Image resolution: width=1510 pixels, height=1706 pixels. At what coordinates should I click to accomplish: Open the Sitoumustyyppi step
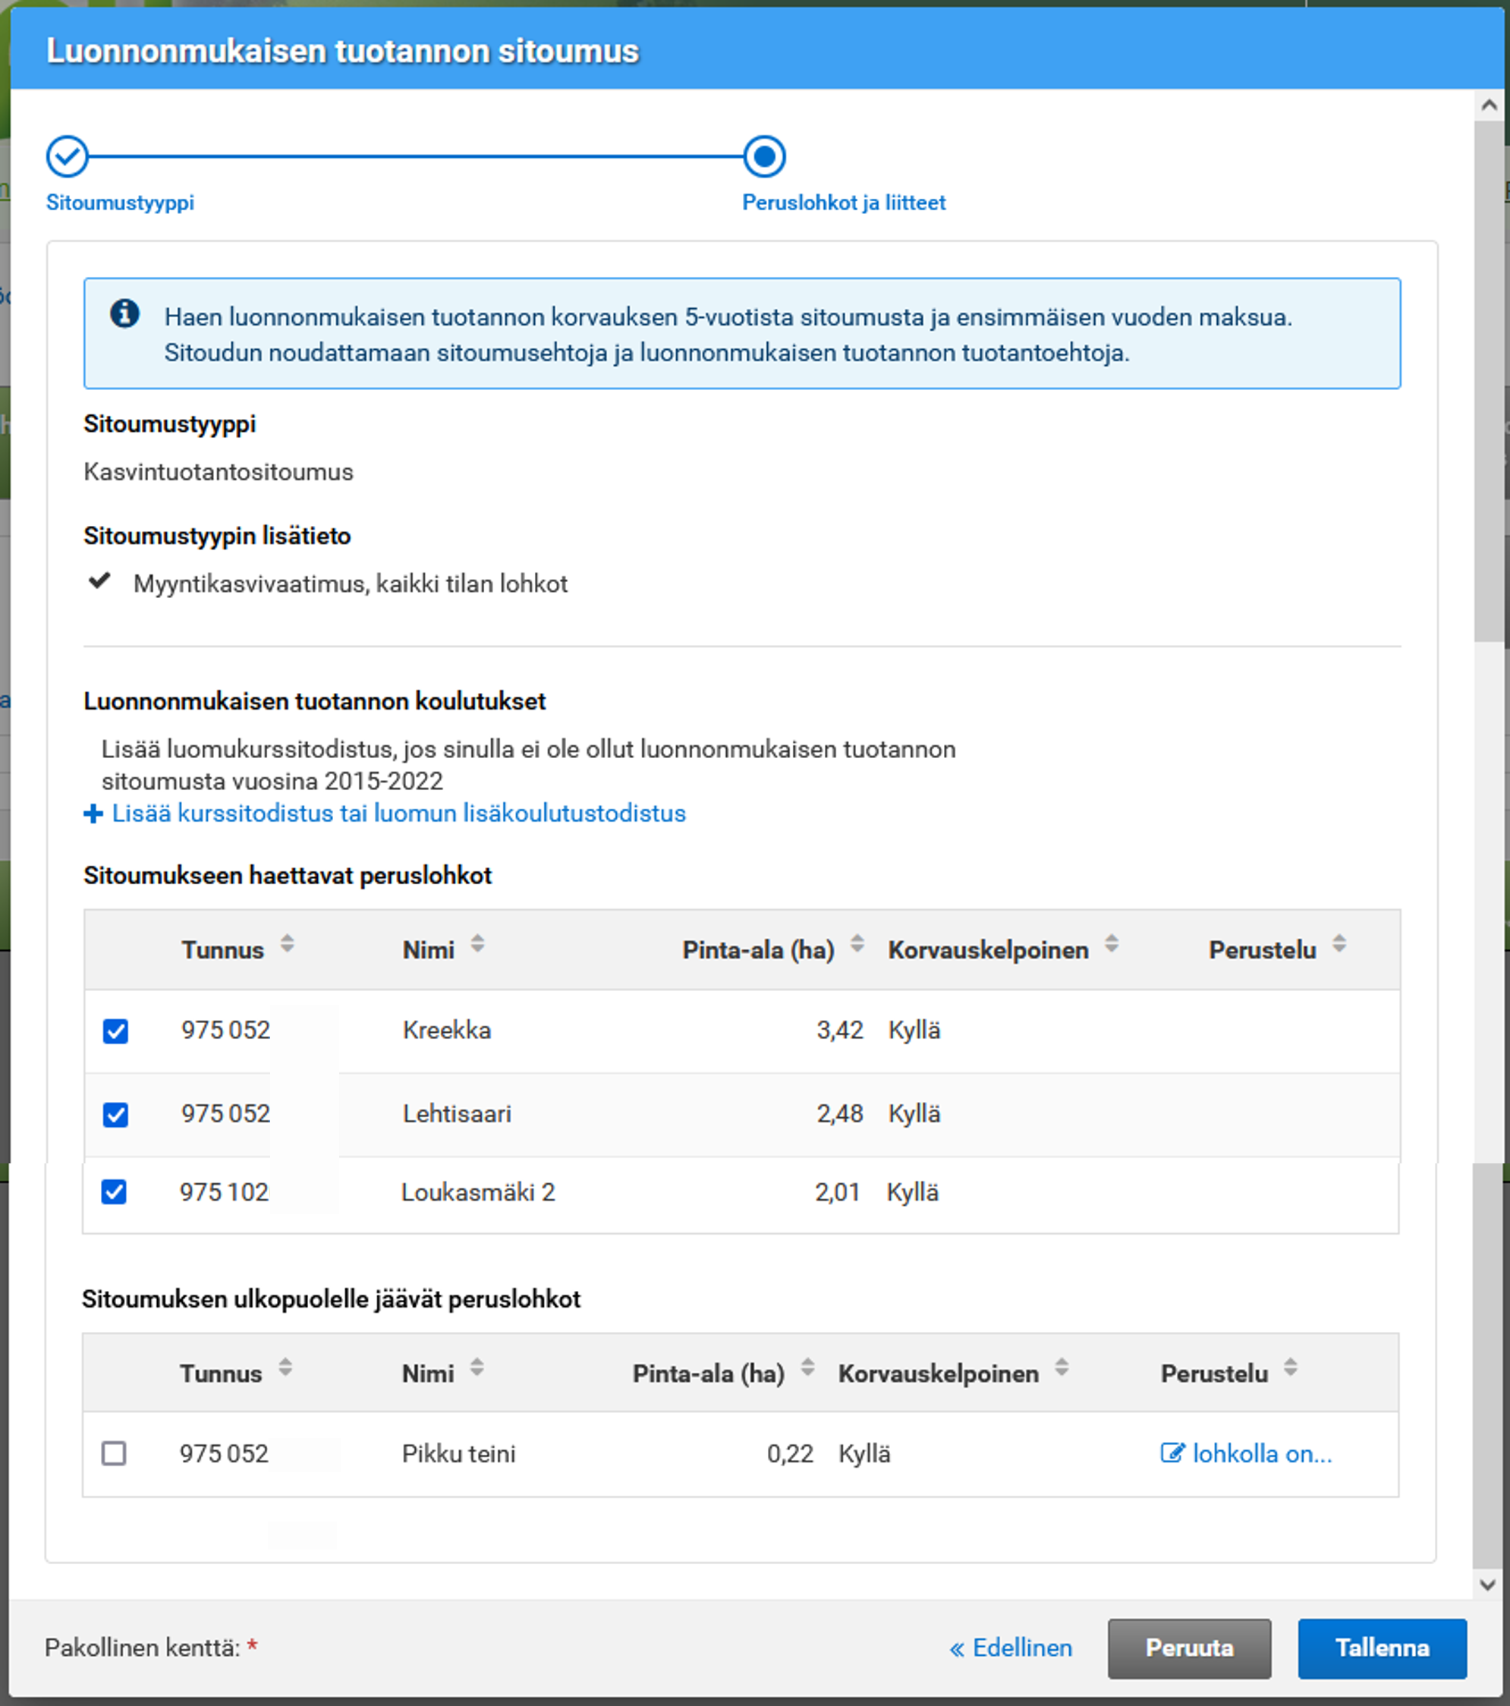[x=120, y=203]
